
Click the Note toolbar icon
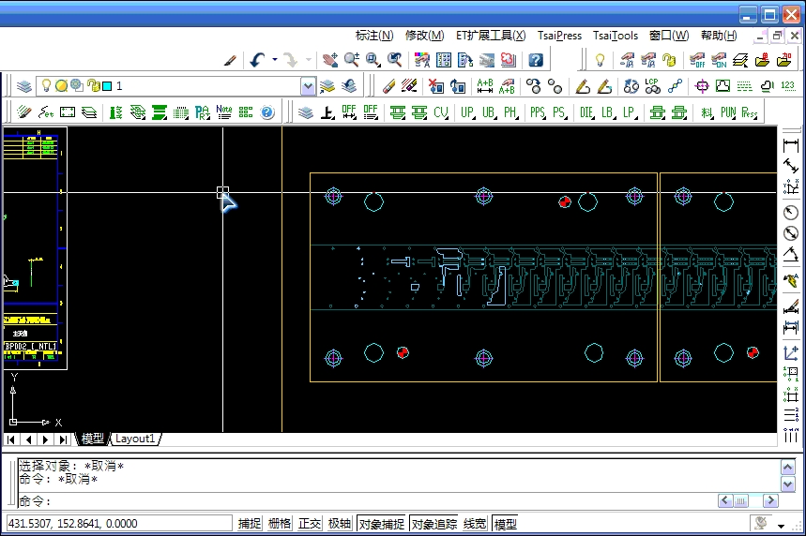coord(223,112)
